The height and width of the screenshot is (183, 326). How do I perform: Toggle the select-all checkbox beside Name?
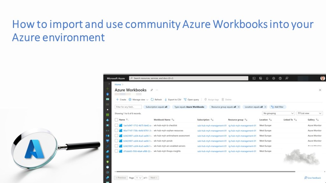(x=117, y=120)
